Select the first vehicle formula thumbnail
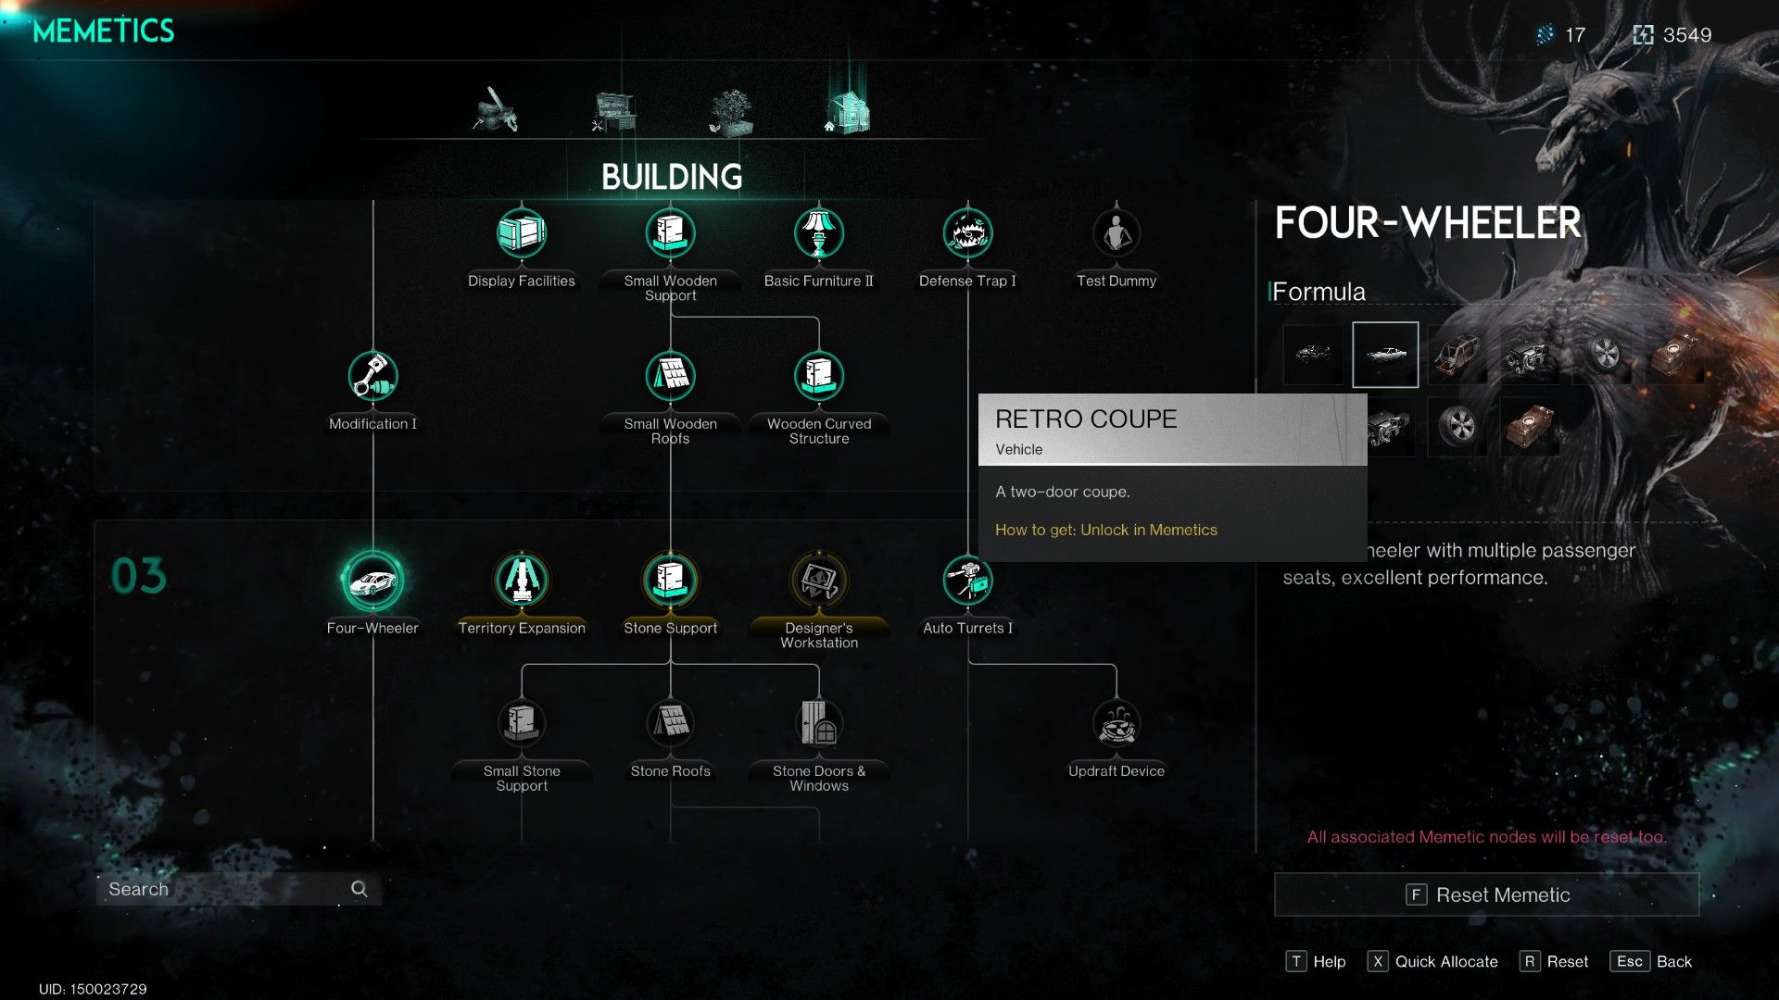1779x1000 pixels. coord(1315,354)
